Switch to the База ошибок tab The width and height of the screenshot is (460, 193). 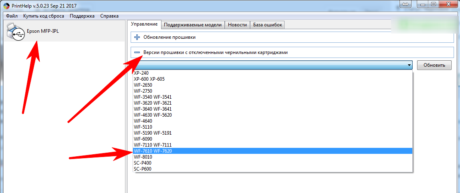tap(268, 25)
